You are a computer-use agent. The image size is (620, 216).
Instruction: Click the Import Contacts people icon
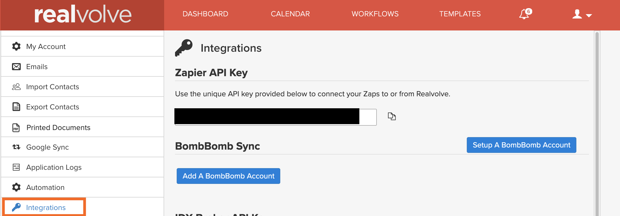tap(16, 87)
